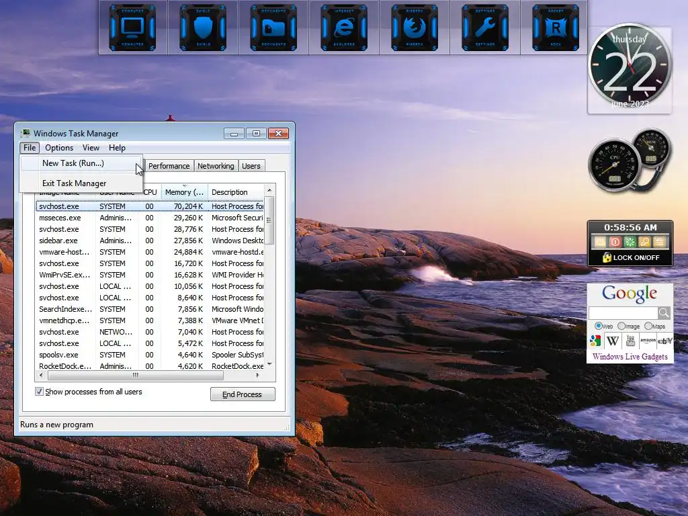Open the Shield dock icon
Screen dimensions: 688x516
click(x=203, y=27)
